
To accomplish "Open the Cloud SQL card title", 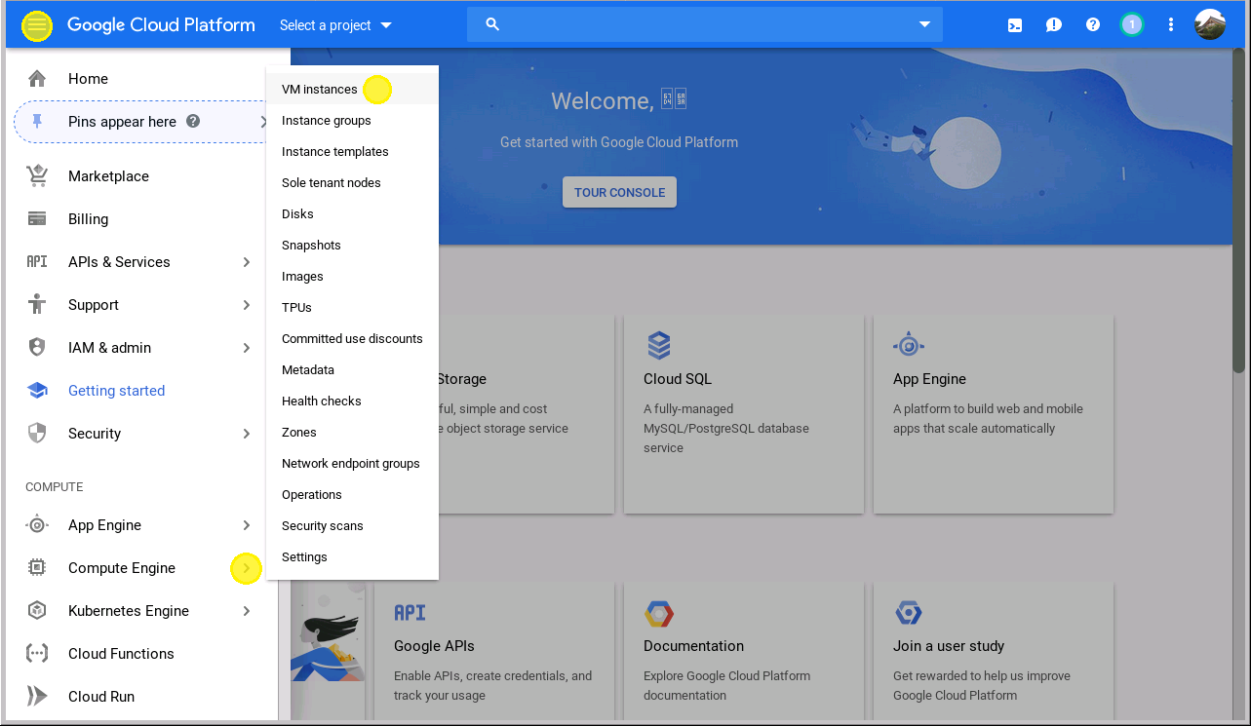I will coord(678,379).
